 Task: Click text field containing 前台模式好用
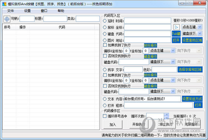pyautogui.click(x=152, y=99)
